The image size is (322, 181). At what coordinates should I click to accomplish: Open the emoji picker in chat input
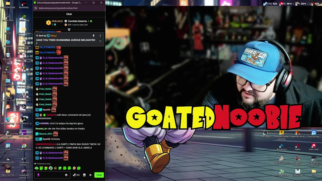tap(66, 175)
